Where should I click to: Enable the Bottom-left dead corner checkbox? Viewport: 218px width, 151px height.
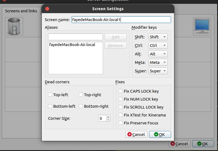tap(50, 106)
